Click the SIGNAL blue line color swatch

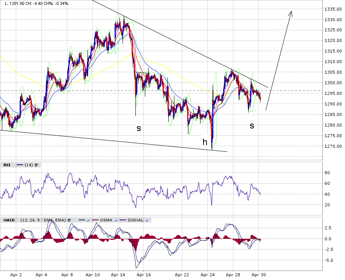[123, 220]
